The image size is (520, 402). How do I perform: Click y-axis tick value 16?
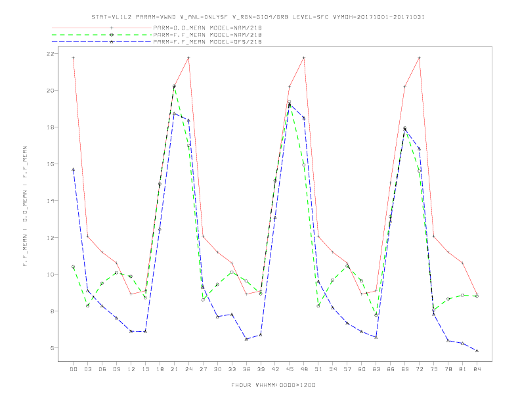(51, 164)
